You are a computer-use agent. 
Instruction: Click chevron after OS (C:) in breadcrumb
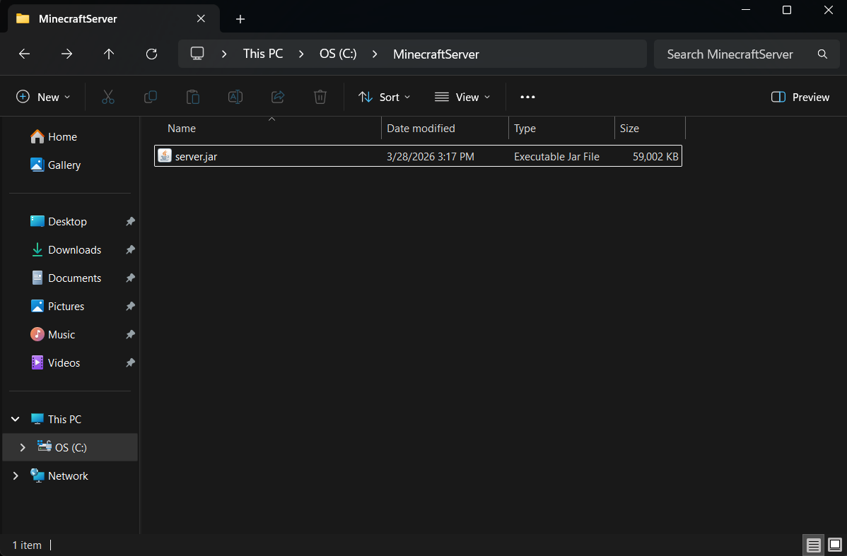pyautogui.click(x=375, y=54)
